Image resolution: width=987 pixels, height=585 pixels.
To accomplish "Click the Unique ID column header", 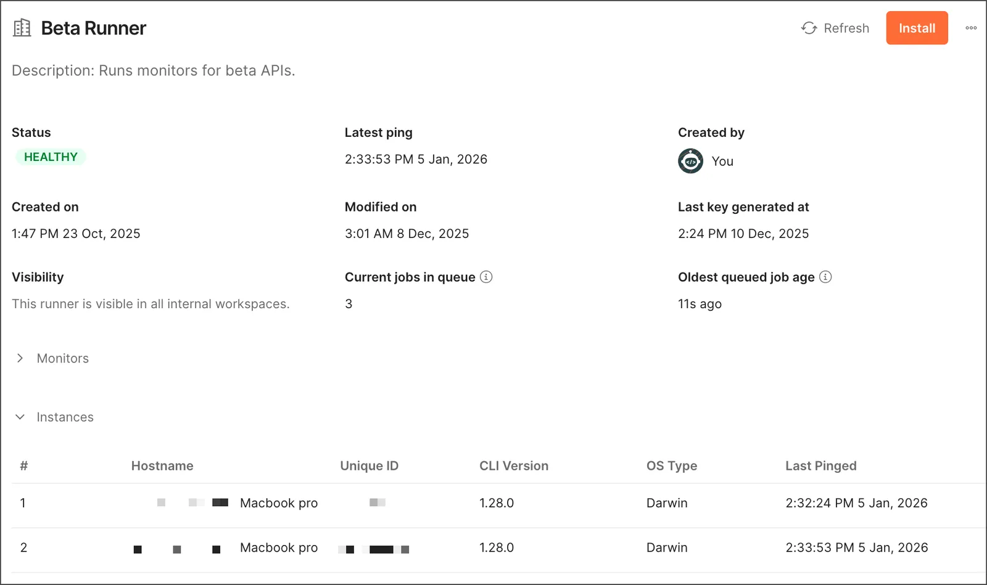I will [x=369, y=466].
